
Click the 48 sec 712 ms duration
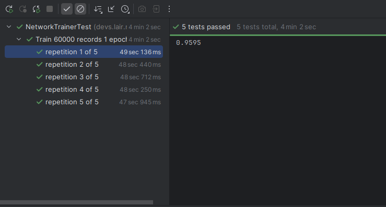pos(141,77)
